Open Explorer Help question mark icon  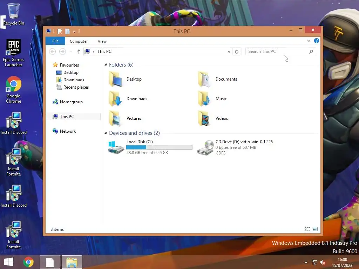317,41
